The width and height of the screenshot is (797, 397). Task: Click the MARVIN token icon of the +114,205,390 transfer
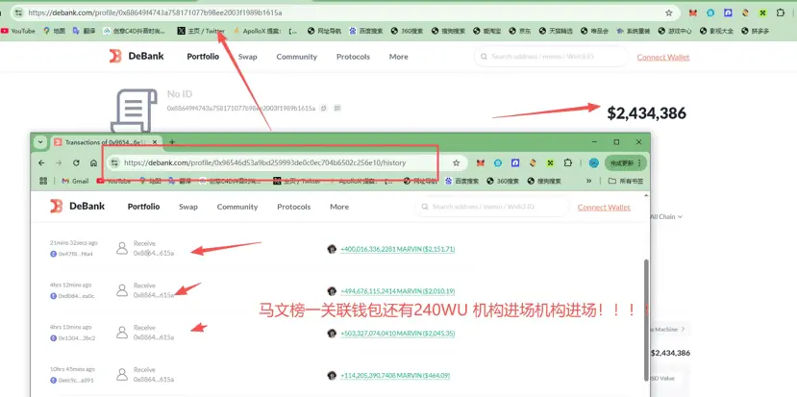332,376
